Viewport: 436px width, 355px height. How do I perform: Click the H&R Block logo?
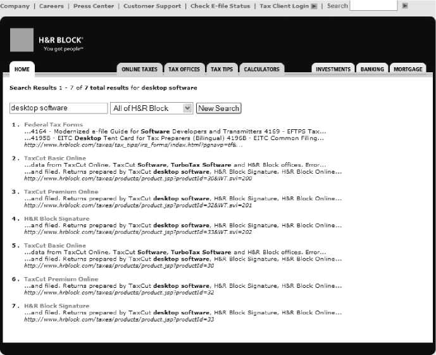pyautogui.click(x=47, y=41)
